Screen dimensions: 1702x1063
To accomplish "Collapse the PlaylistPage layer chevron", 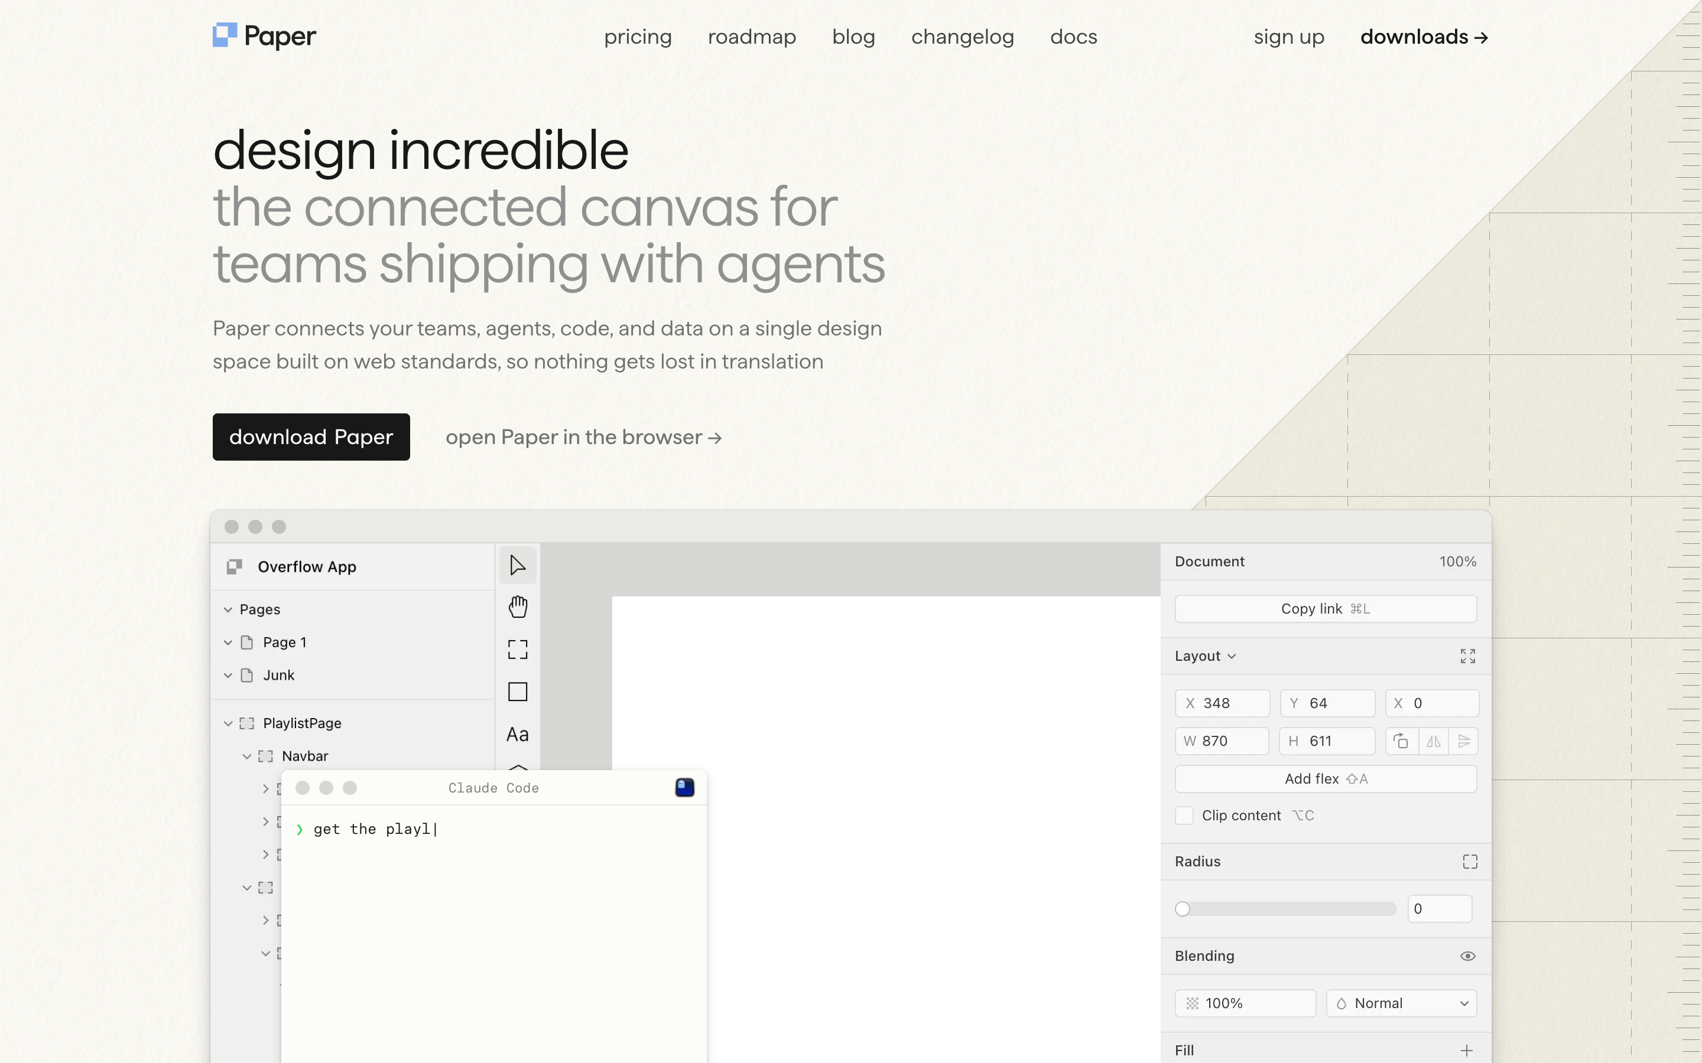I will coord(228,723).
